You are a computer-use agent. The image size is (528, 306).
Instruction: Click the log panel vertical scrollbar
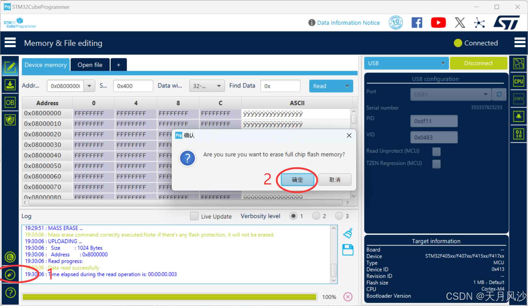(333, 270)
